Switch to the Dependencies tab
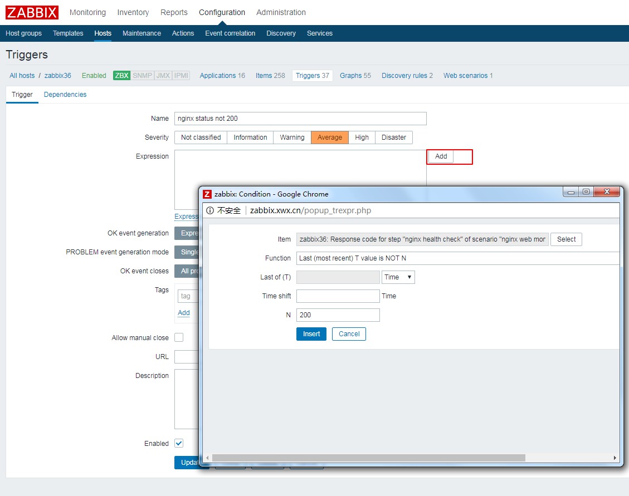This screenshot has width=629, height=496. (x=65, y=95)
